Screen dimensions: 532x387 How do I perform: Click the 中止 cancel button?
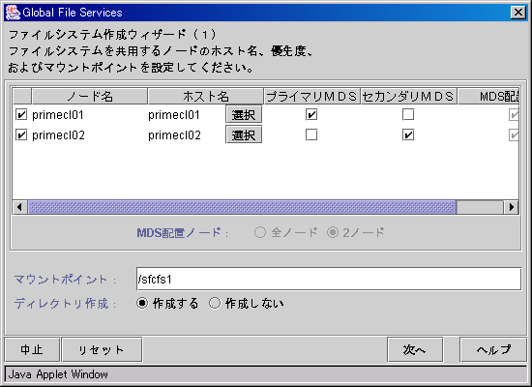32,349
